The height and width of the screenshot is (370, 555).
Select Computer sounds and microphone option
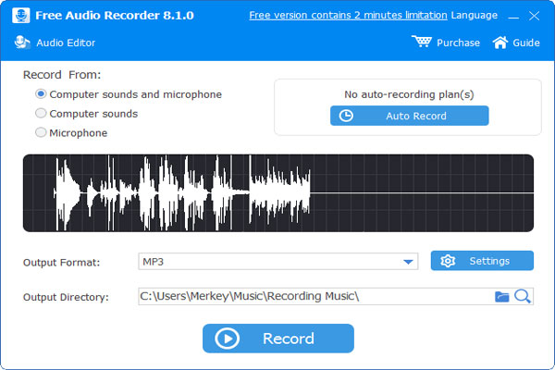pos(41,94)
